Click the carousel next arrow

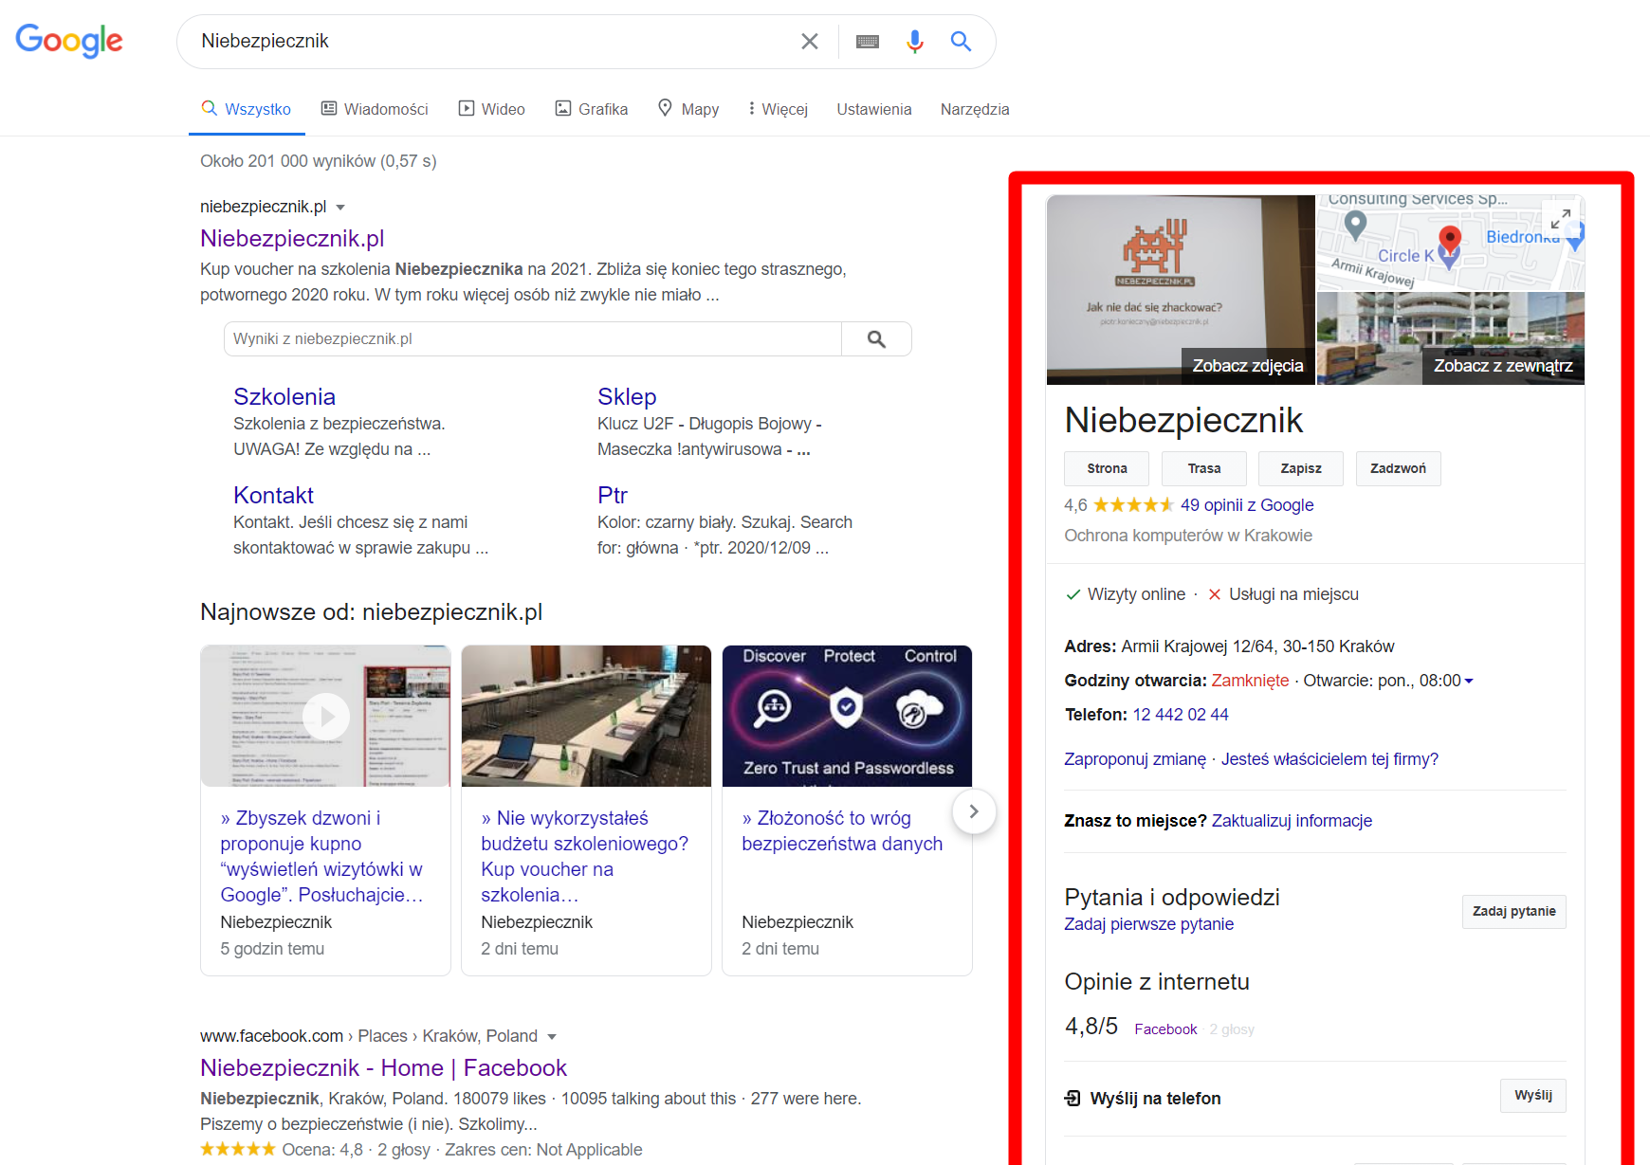[x=974, y=811]
